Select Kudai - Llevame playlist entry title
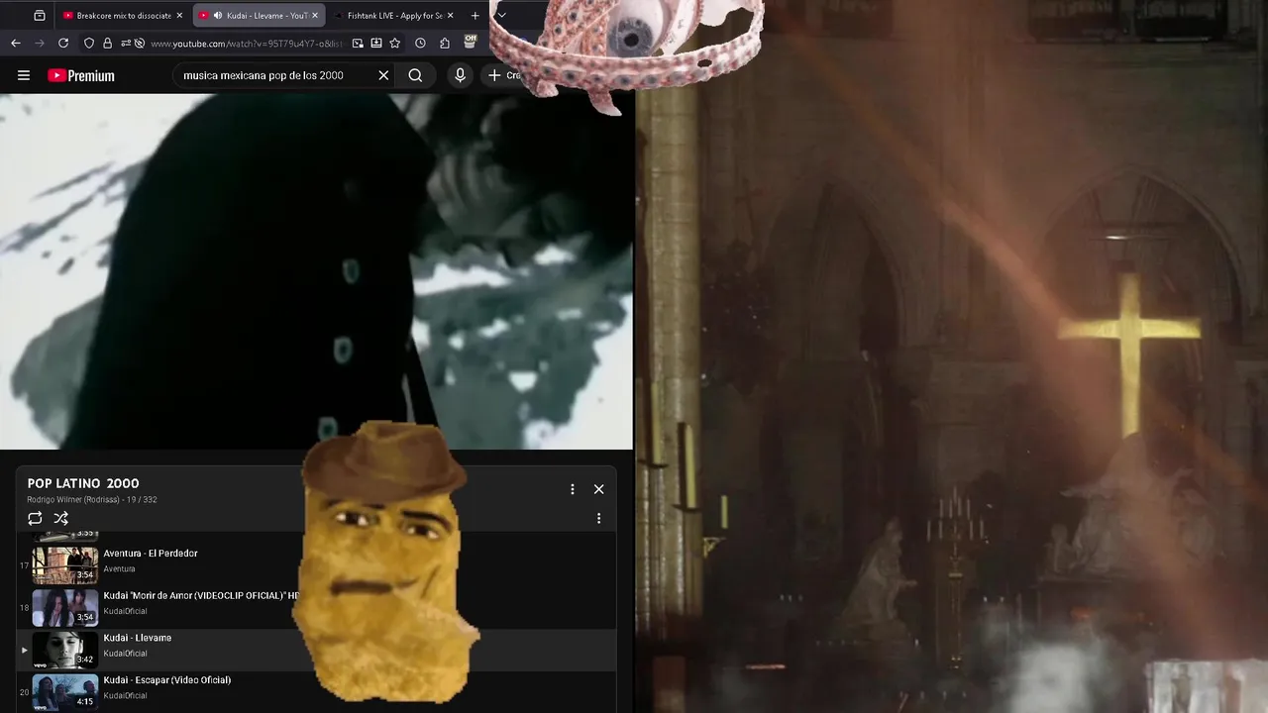Screen dimensions: 1268x713 point(138,638)
